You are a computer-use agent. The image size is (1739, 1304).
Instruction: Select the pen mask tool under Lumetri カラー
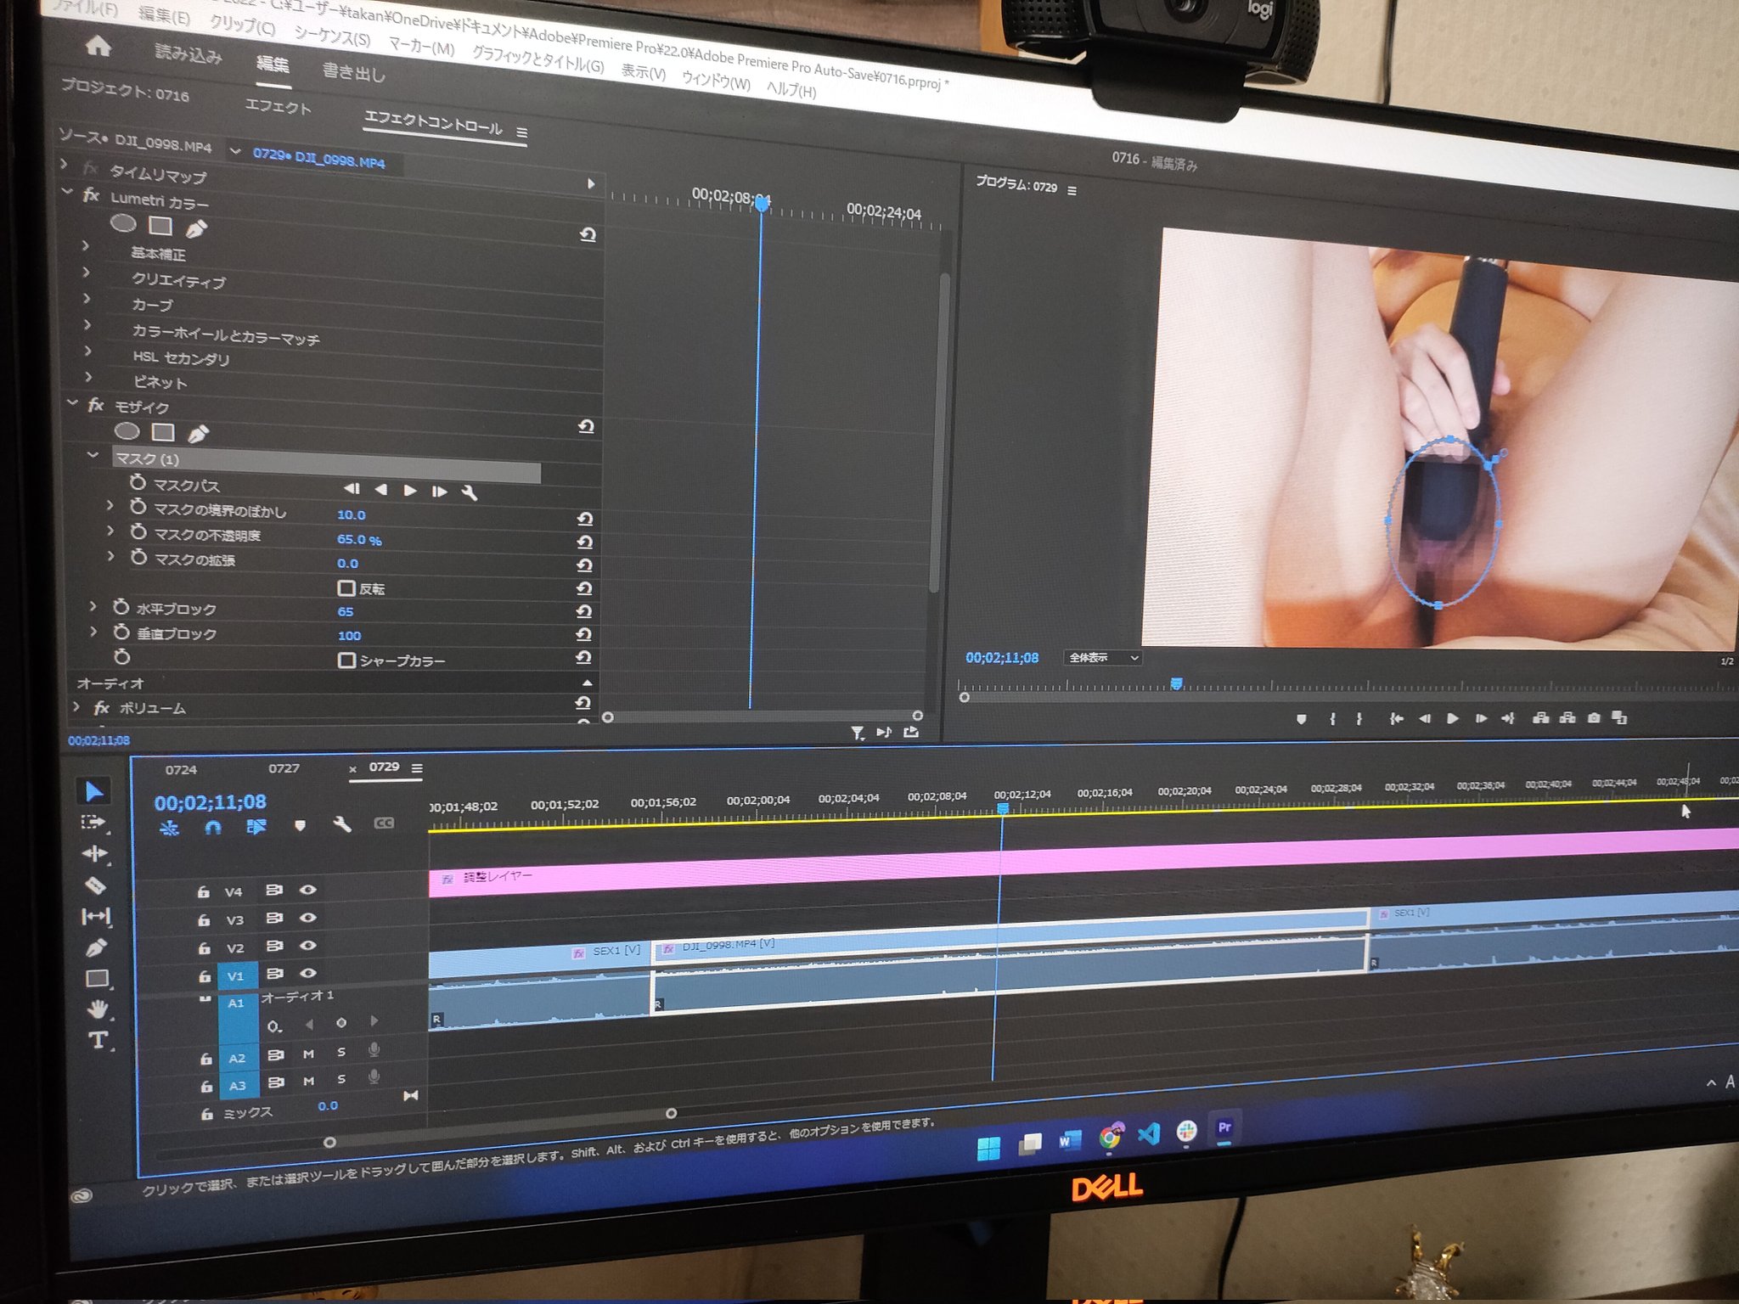(x=196, y=228)
